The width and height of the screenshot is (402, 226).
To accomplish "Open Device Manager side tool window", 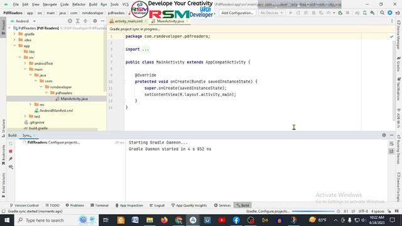I will [x=399, y=35].
